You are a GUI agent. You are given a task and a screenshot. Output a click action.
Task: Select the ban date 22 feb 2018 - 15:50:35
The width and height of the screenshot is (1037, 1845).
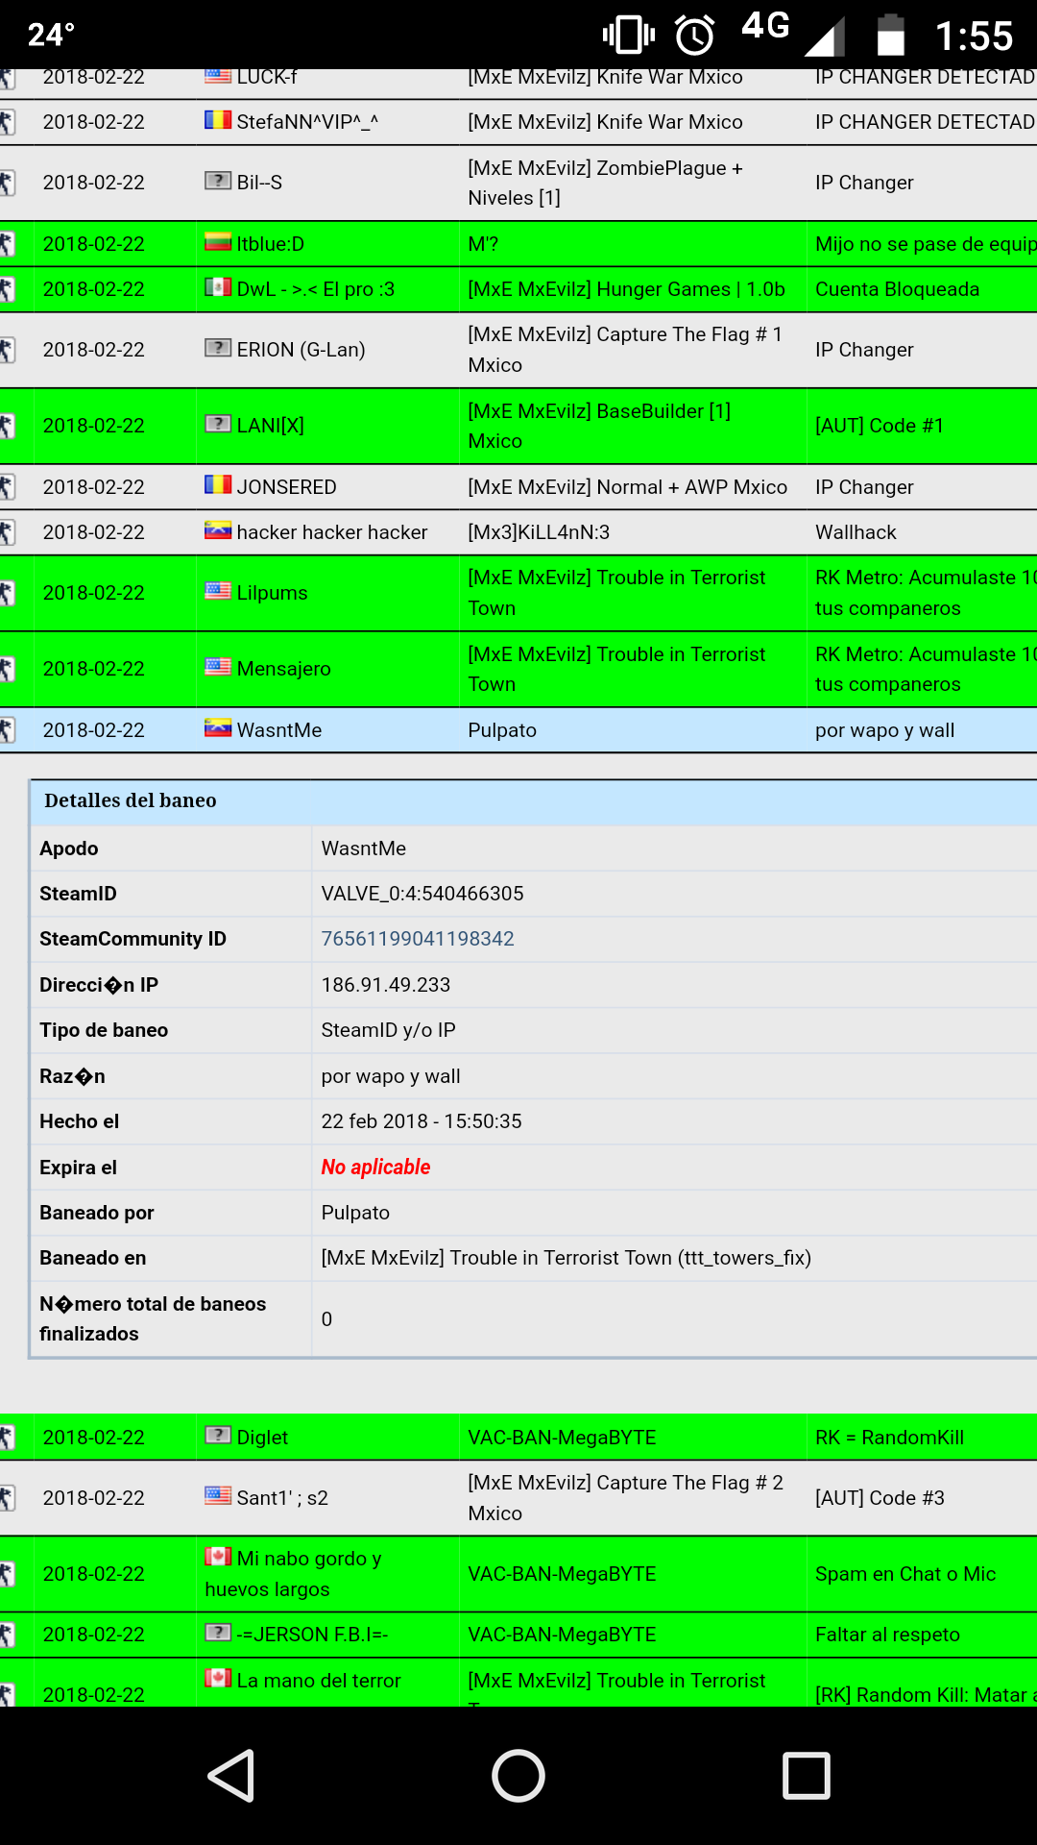422,1121
